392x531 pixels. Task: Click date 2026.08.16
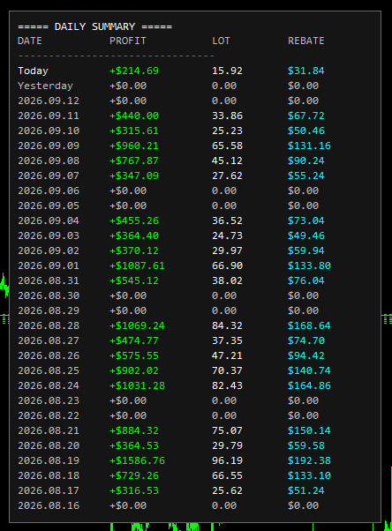coord(49,505)
